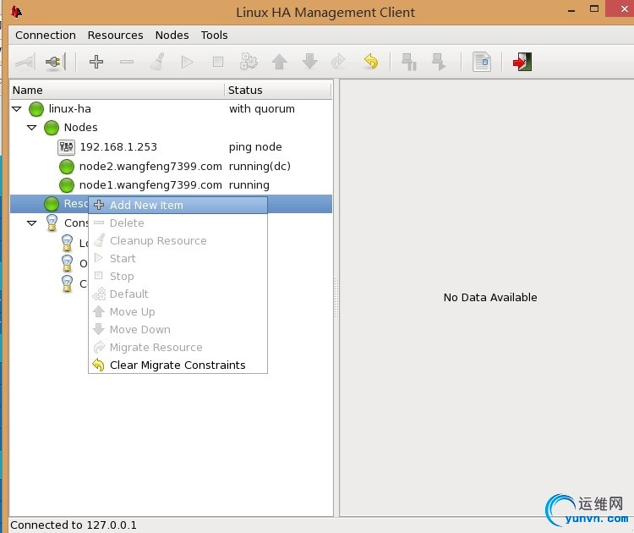Click Move Up in context menu

178,312
